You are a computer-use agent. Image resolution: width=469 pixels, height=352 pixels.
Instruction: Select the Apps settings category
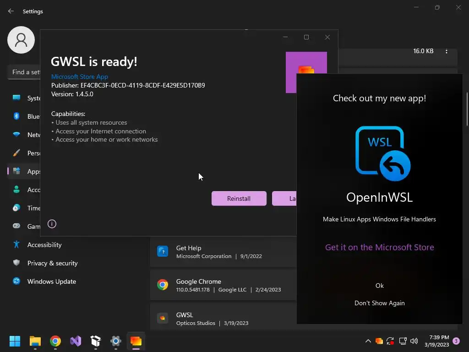(x=24, y=171)
